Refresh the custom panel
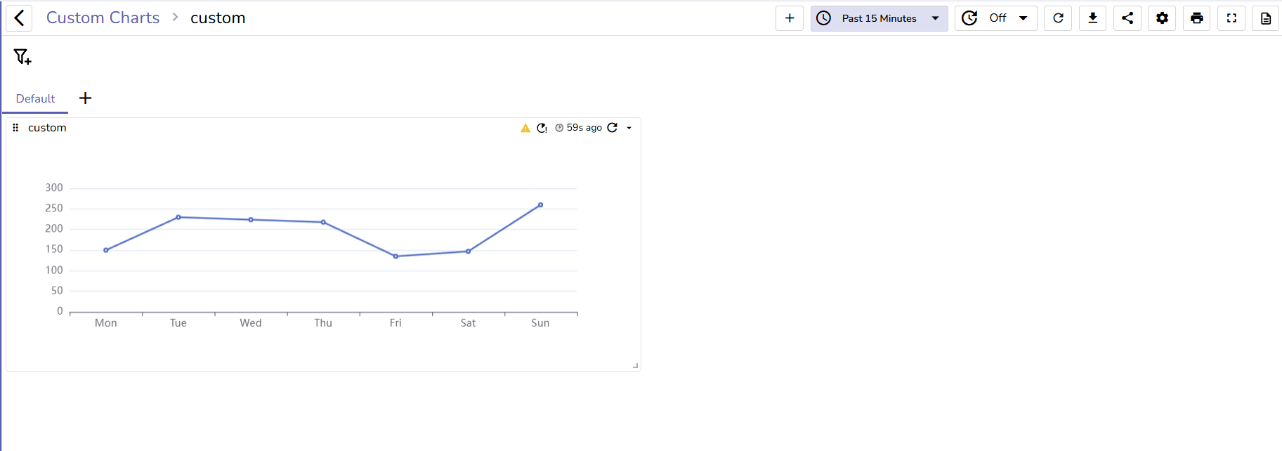The height and width of the screenshot is (451, 1282). pos(613,128)
